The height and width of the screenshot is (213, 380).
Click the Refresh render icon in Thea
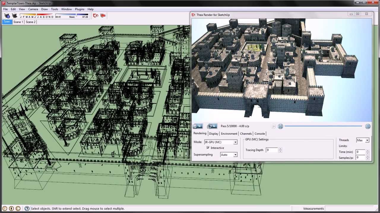(212, 126)
